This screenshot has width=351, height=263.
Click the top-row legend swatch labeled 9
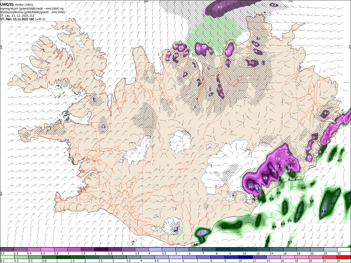click(236, 250)
